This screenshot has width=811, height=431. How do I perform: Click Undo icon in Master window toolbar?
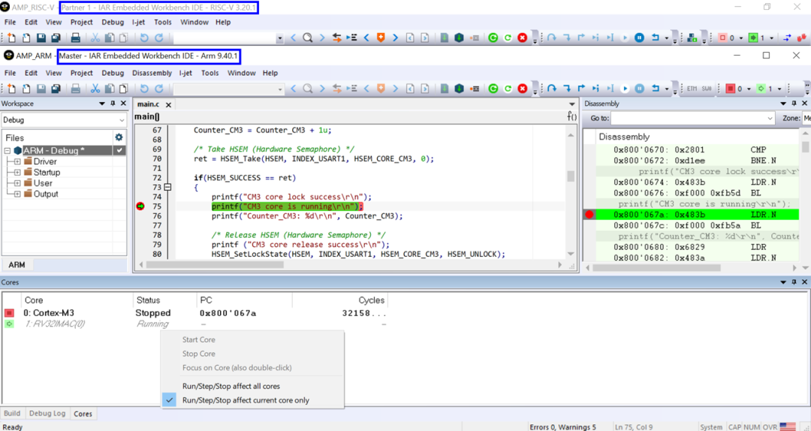coord(144,89)
